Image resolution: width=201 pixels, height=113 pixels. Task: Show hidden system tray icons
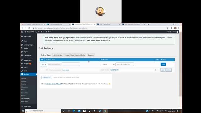[x=150, y=111]
